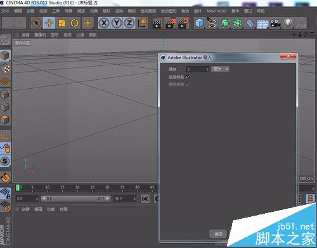317x248 pixels.
Task: Switch to Texture mode checkered cube
Action: click(x=5, y=69)
